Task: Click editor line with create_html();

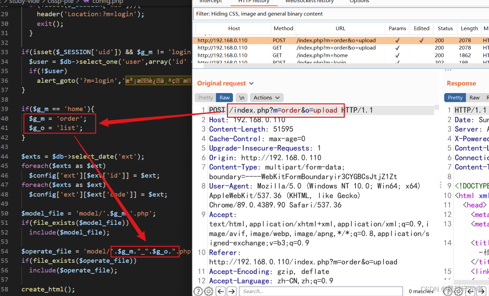Action: coord(48,289)
